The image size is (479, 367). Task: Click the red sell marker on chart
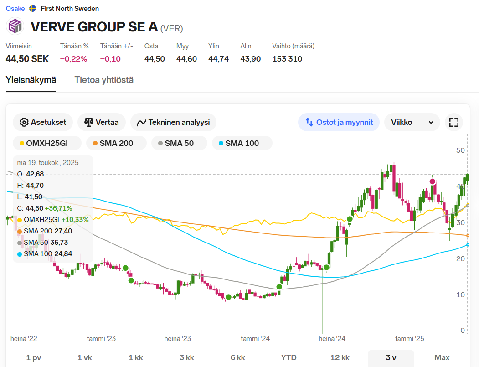[432, 181]
